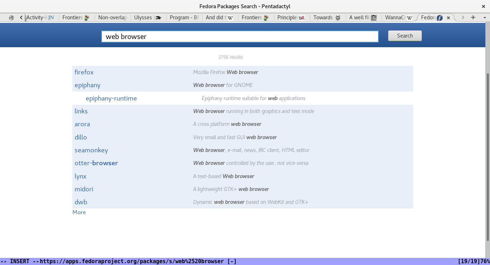Click the status line URL text
490x265 pixels.
point(132,261)
